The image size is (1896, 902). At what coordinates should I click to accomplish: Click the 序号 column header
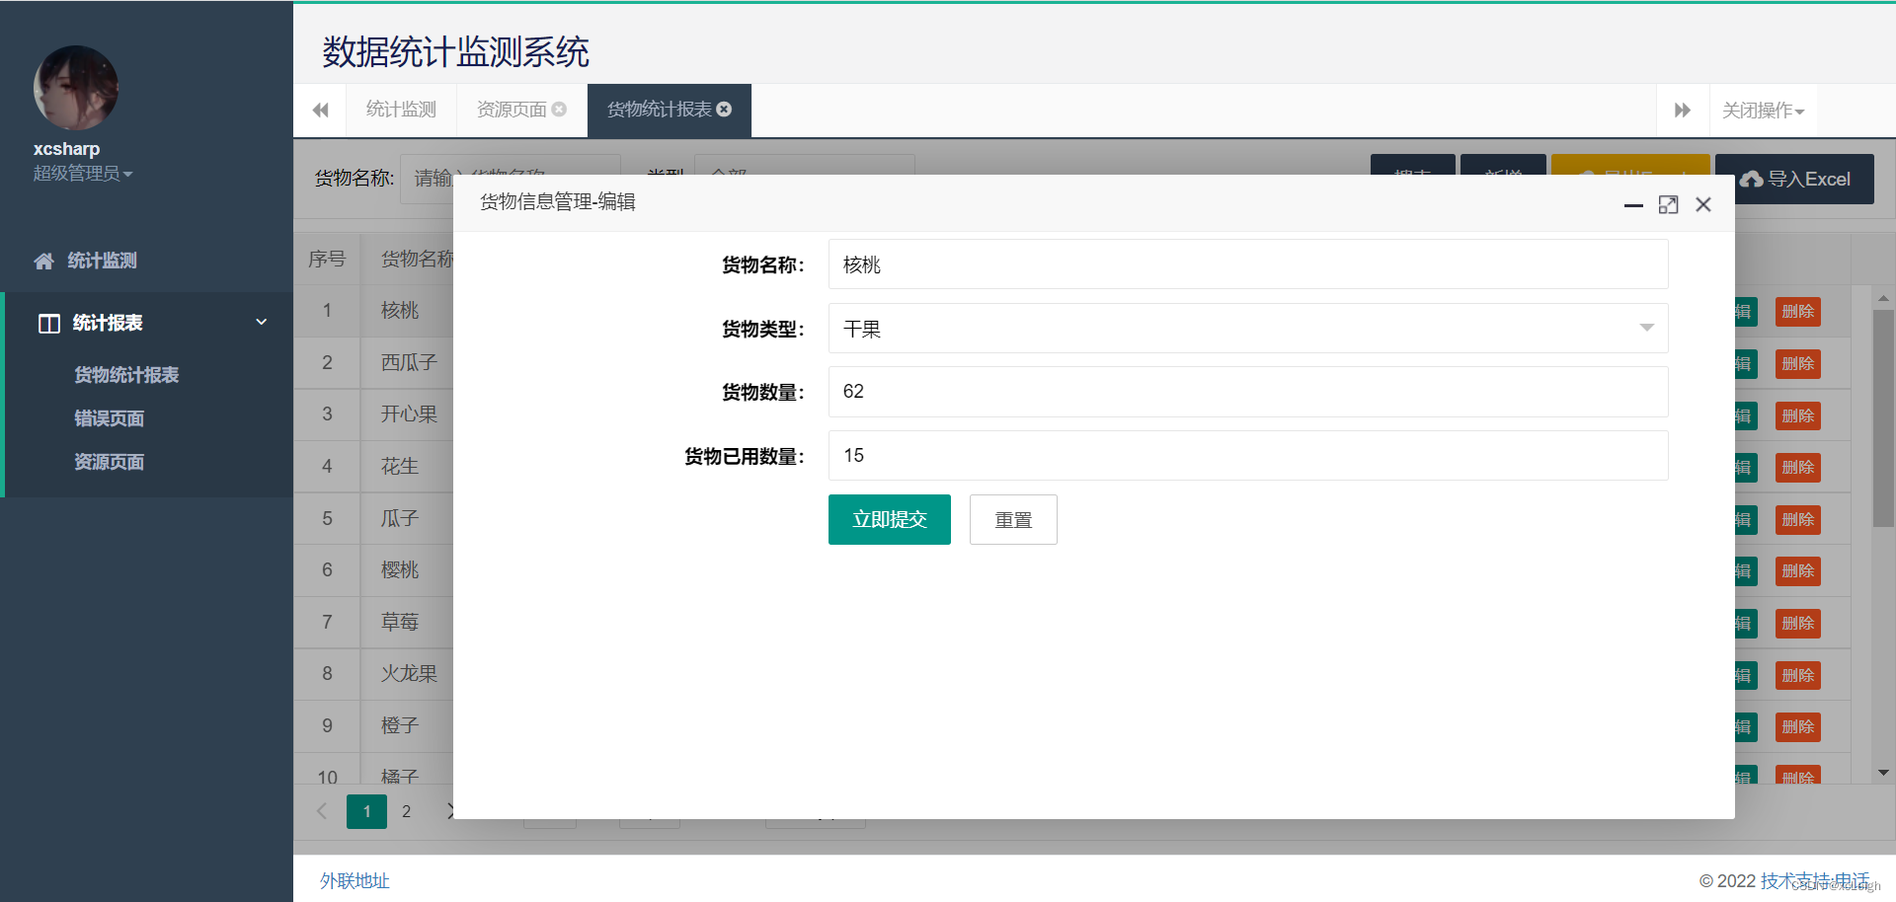327,260
